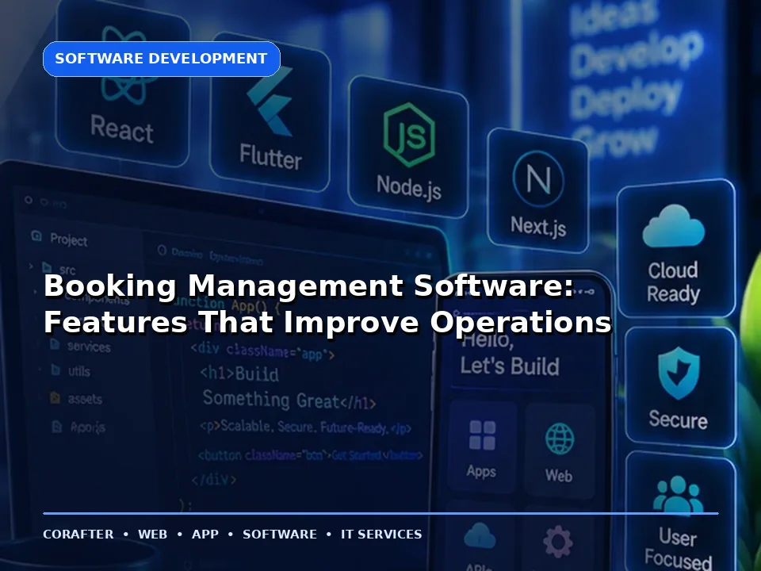Click the Next.js N logo tile
Viewport: 761px width, 571px height.
537,190
